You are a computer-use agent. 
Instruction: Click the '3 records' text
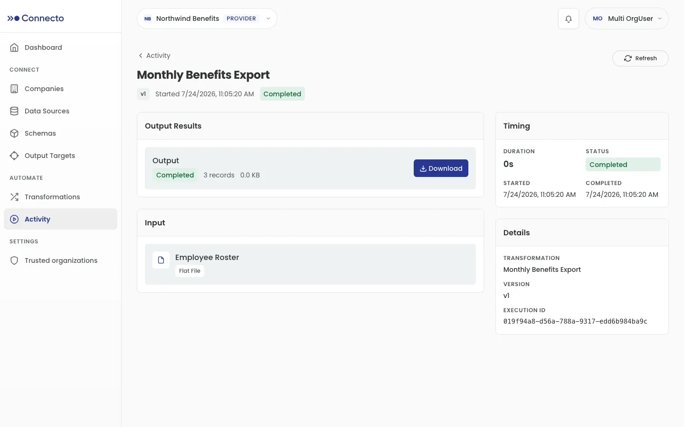(x=219, y=175)
